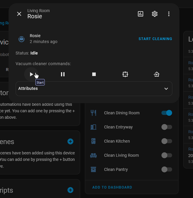Open the history chart icon
Screen dimensions: 193x198
[x=141, y=14]
